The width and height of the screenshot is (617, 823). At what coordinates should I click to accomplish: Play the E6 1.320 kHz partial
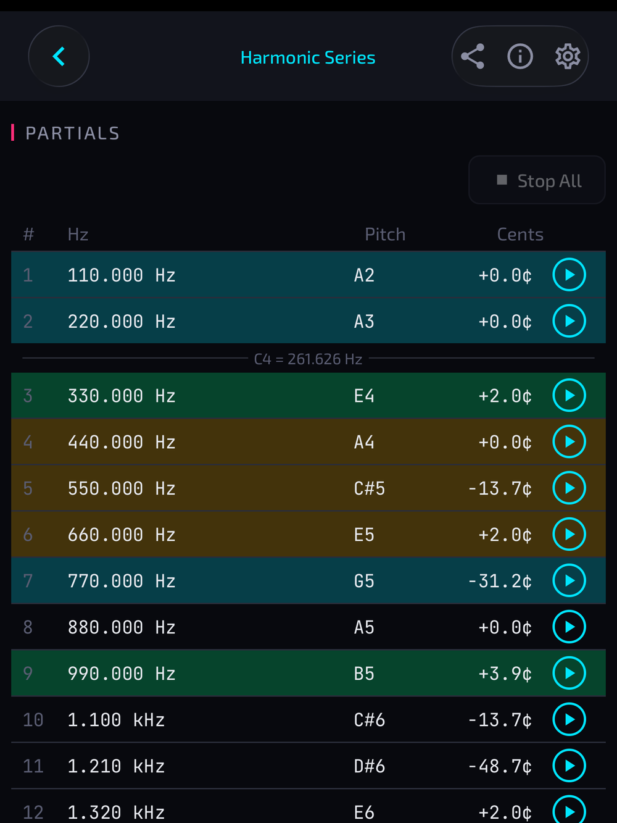(x=569, y=810)
